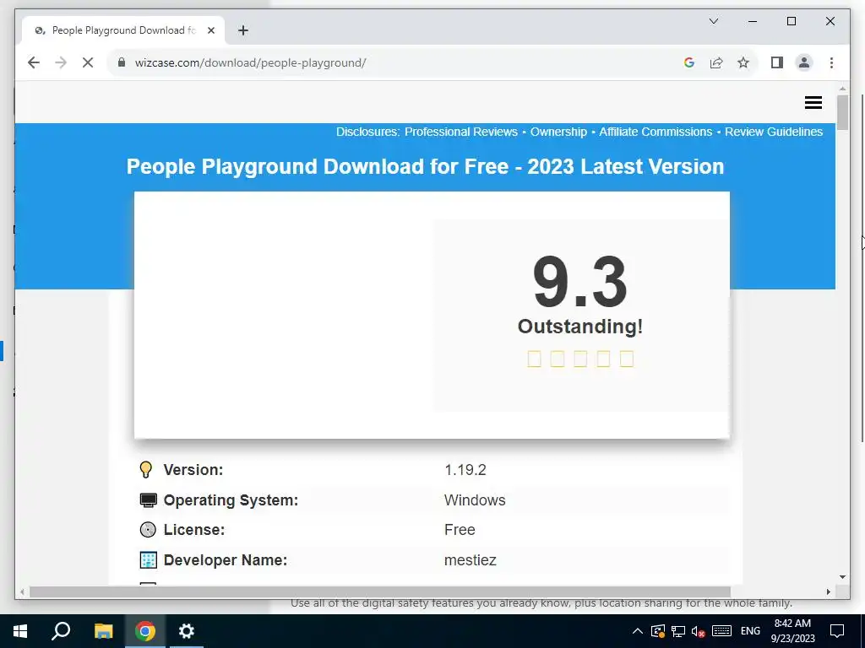This screenshot has width=865, height=648.
Task: Click the fifth rating star
Action: [626, 359]
